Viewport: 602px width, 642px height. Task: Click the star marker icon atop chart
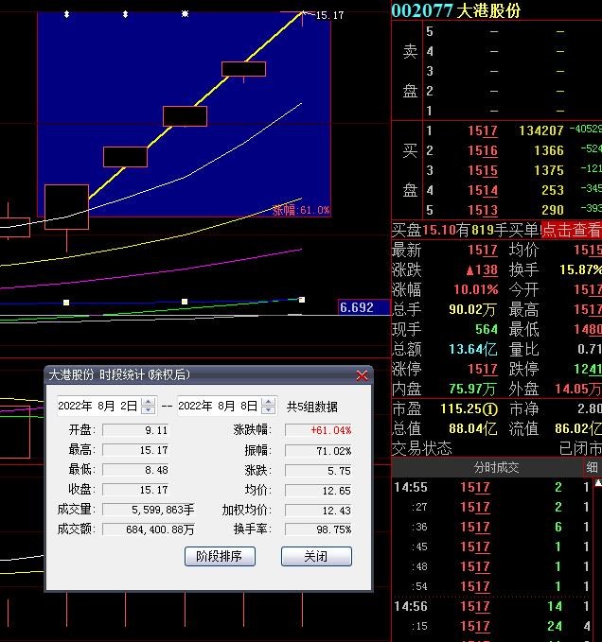(x=185, y=14)
